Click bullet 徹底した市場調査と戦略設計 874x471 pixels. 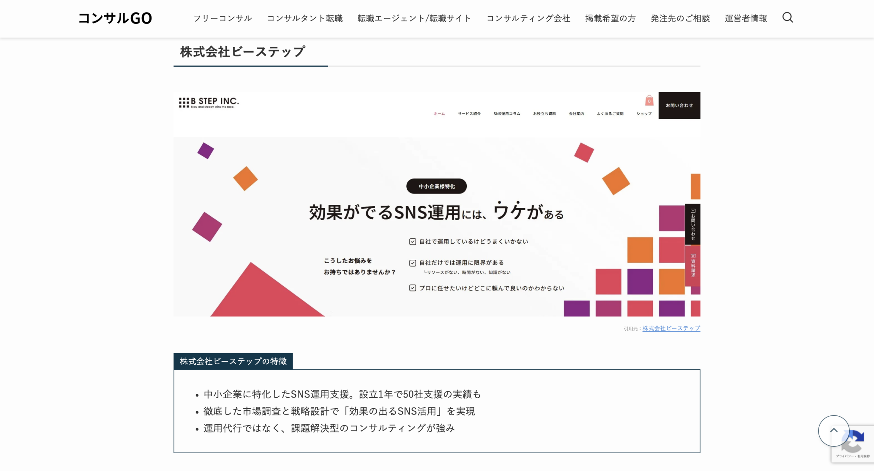coord(339,411)
